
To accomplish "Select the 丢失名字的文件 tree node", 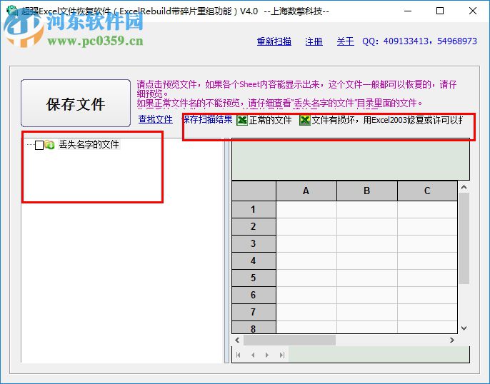I will click(89, 145).
